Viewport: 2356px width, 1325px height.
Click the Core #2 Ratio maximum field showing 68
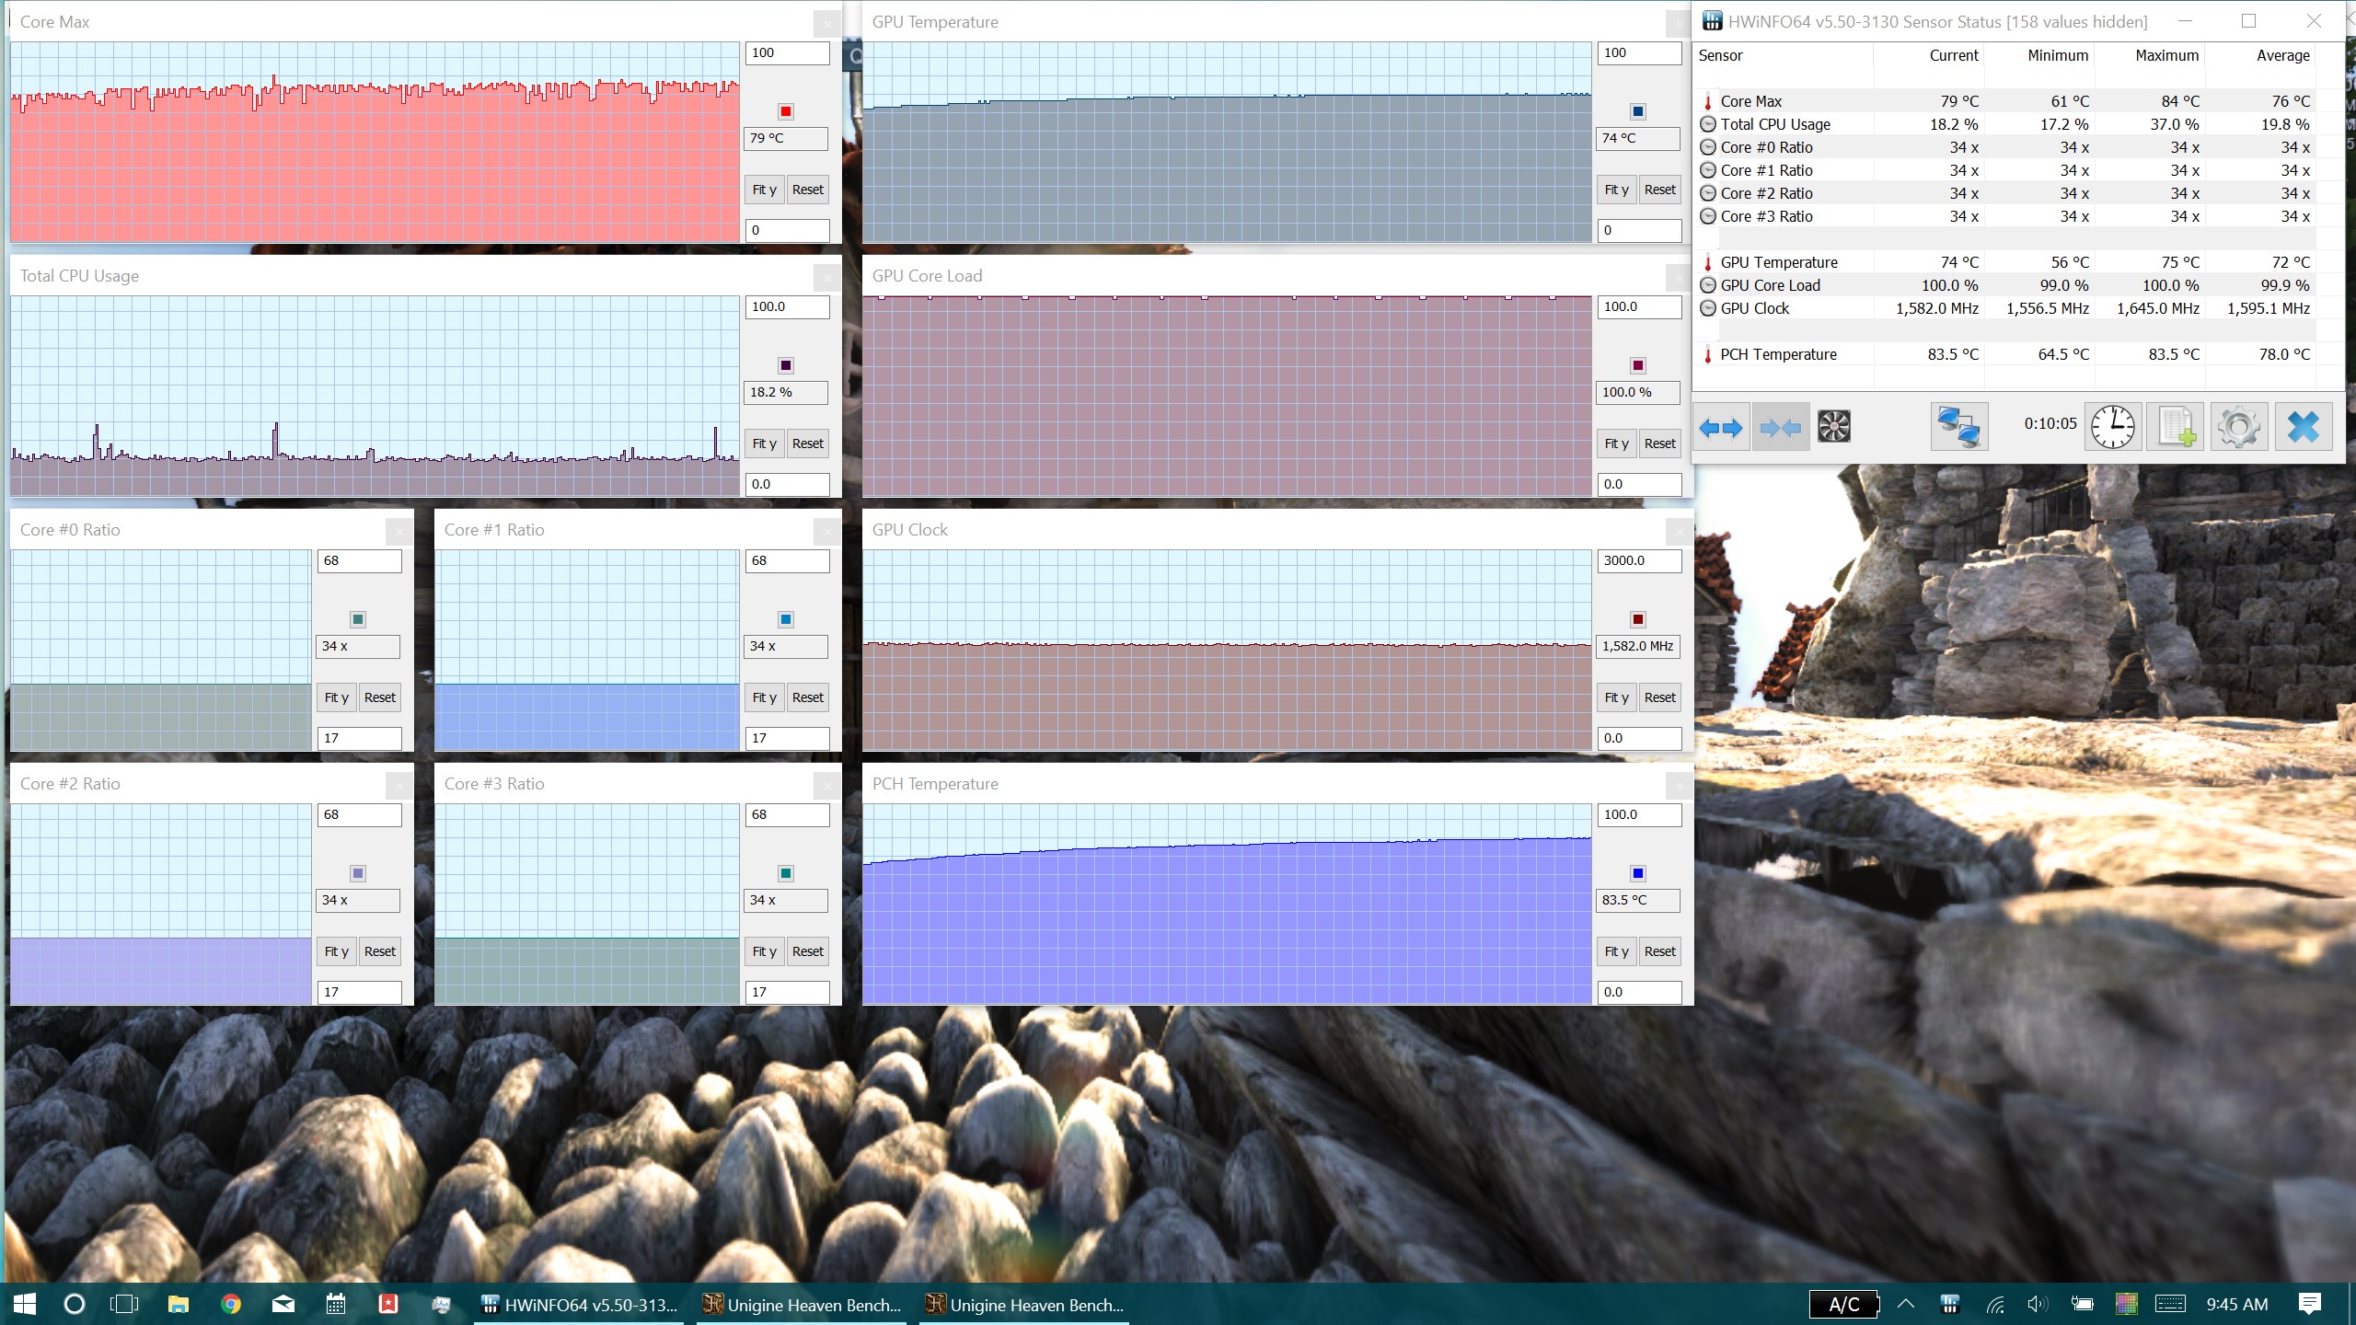point(359,815)
